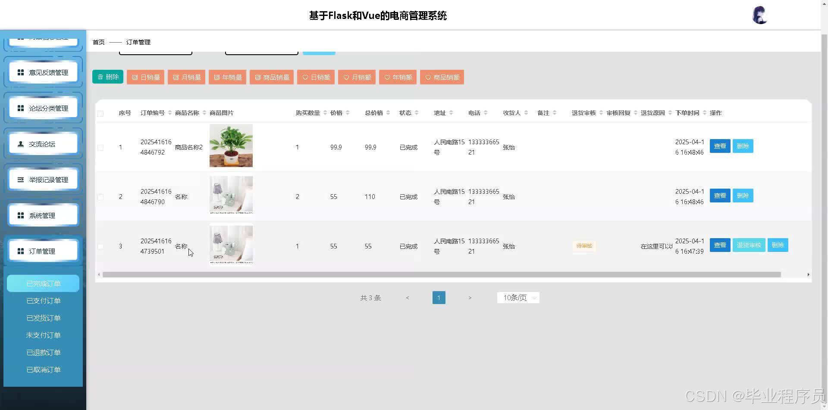Open the 月销额 statistics button
Viewport: 828px width, 410px height.
(x=357, y=77)
